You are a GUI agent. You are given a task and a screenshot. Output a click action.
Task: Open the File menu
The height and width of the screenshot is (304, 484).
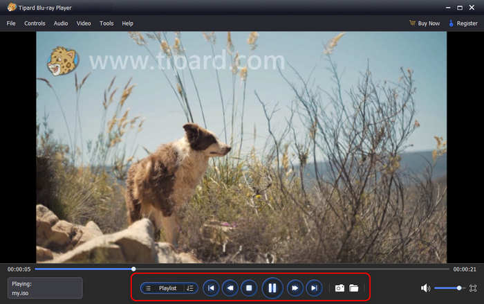(x=11, y=23)
